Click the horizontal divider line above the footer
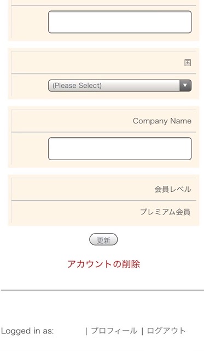204x351 pixels. point(102,290)
